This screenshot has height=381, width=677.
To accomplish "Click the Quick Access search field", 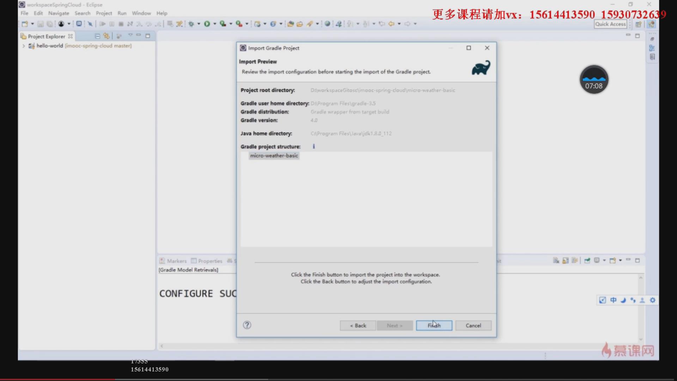I will [610, 24].
